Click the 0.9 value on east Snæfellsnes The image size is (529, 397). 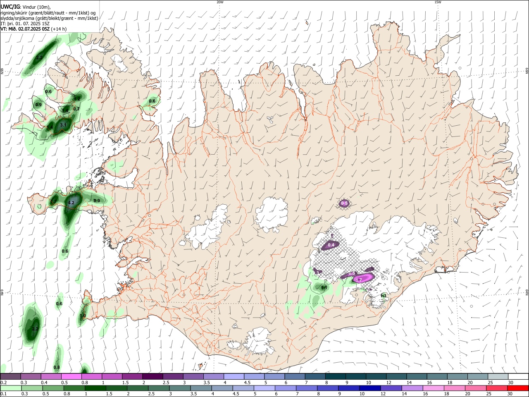click(x=97, y=201)
